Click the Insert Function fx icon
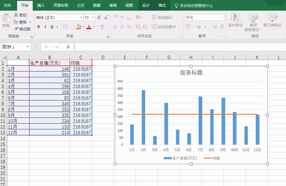This screenshot has width=286, height=186. tap(68, 47)
